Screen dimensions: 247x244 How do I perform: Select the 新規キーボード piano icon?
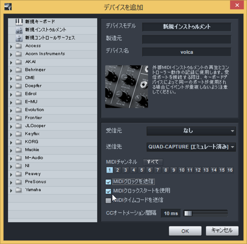coord(19,22)
